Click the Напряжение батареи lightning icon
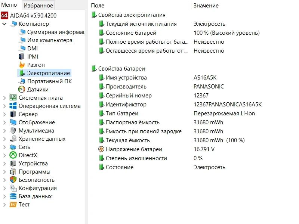The height and width of the screenshot is (224, 299). click(x=101, y=149)
